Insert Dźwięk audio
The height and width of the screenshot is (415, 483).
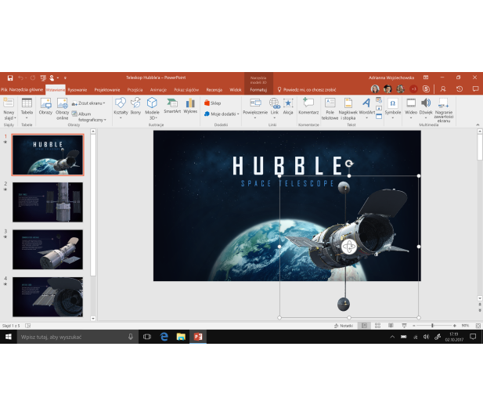click(426, 109)
